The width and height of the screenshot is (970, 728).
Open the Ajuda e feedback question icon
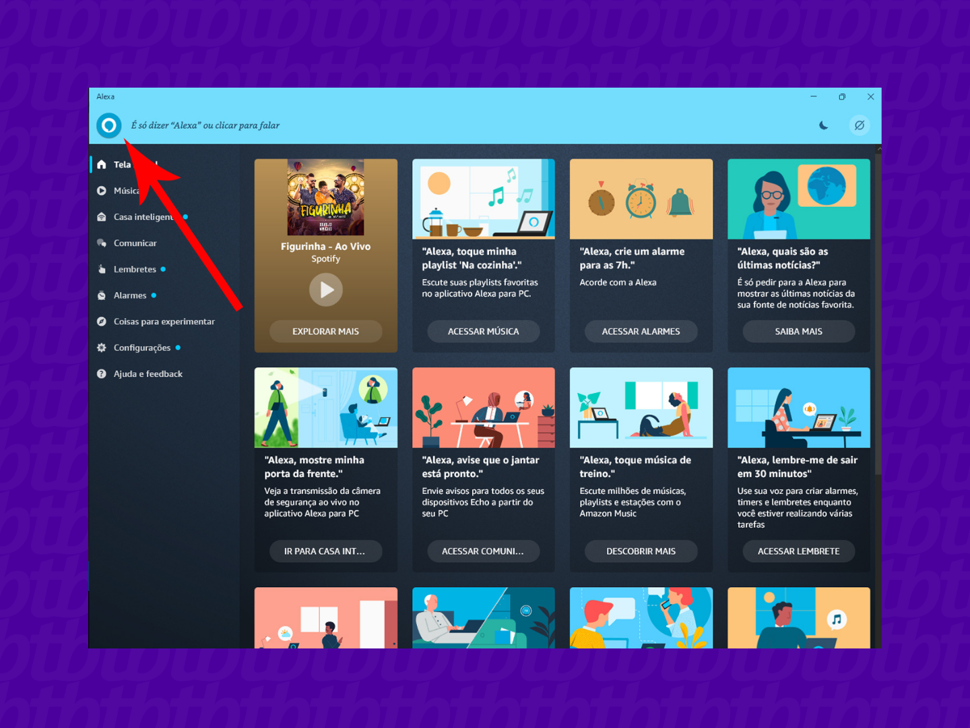[102, 374]
